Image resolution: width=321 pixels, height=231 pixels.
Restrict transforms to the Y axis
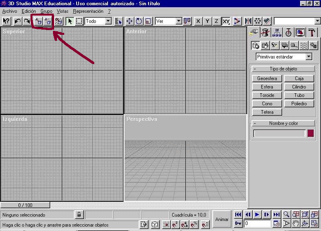(207, 21)
